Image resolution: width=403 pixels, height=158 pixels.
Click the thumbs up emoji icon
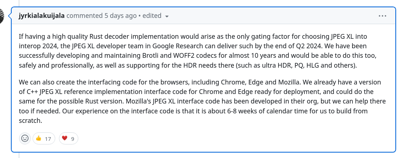point(38,139)
